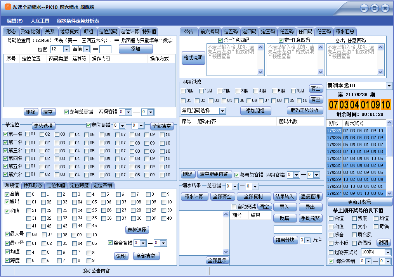Uncheck the 杀一任意四码 checkbox

(220, 40)
